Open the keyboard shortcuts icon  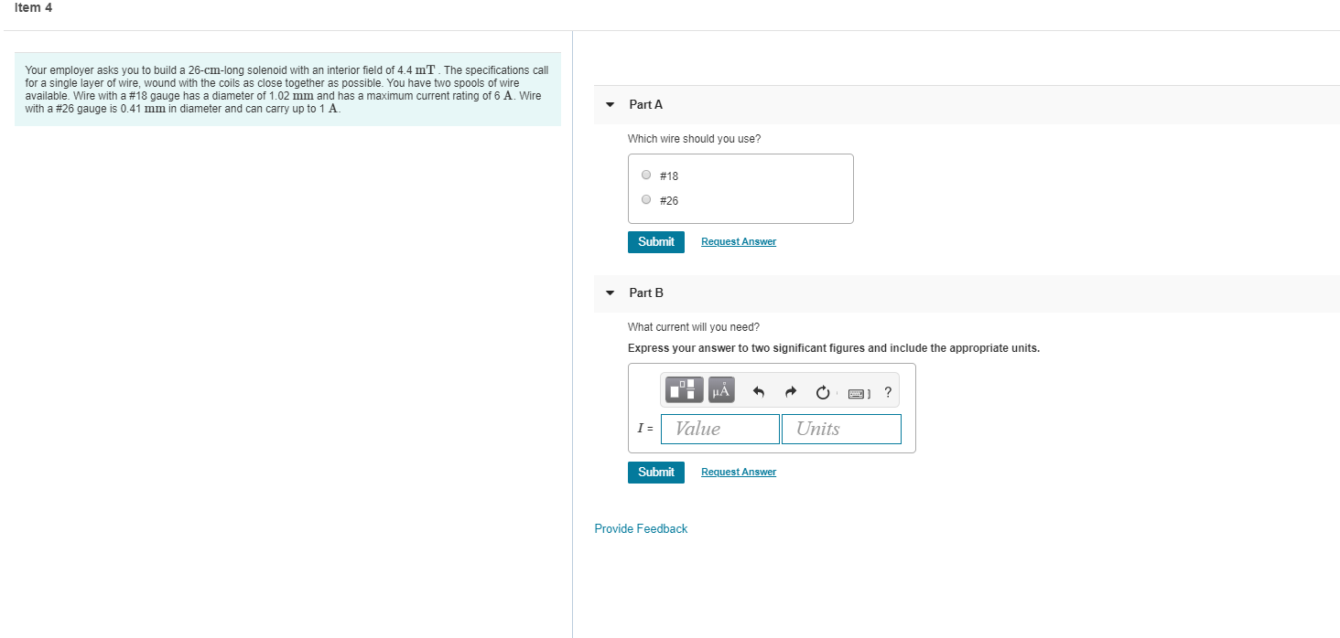858,392
